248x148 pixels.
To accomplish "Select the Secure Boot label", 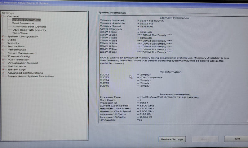I will coord(16,46).
